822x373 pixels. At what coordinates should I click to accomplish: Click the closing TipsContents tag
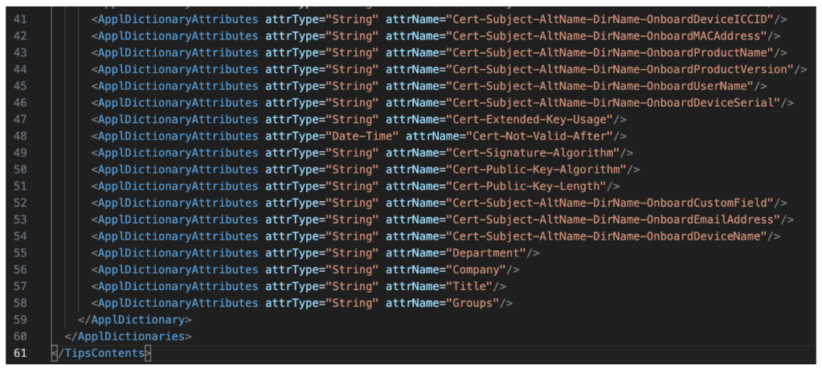[x=101, y=353]
